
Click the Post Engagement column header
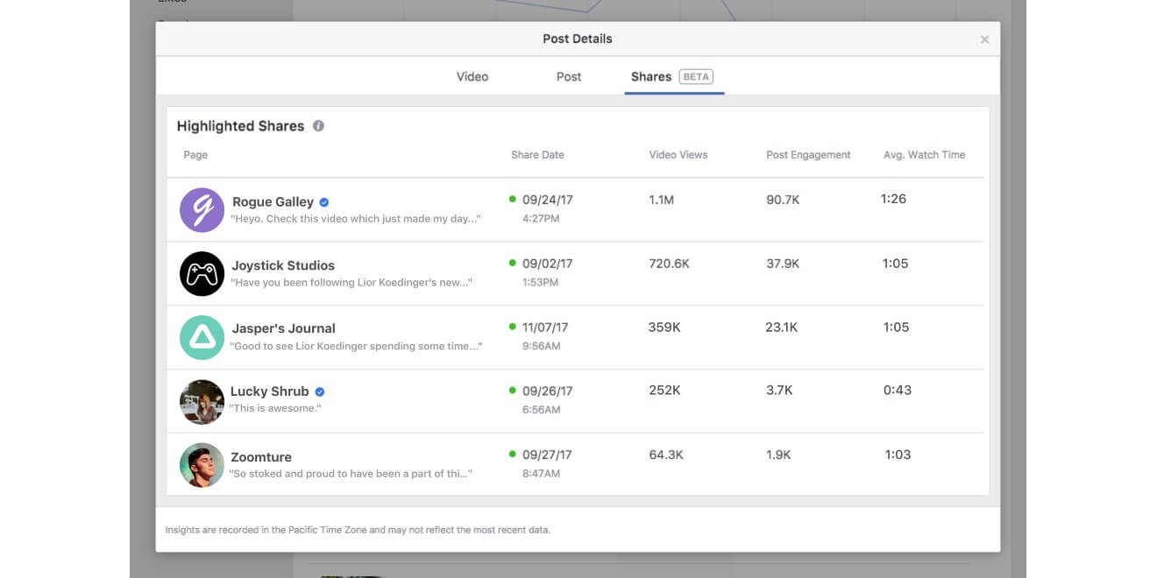[808, 155]
